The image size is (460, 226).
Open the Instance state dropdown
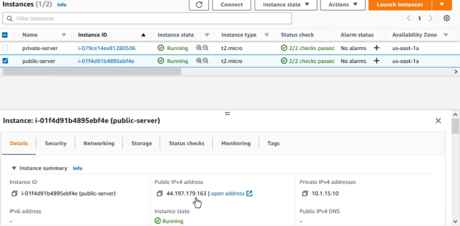286,5
